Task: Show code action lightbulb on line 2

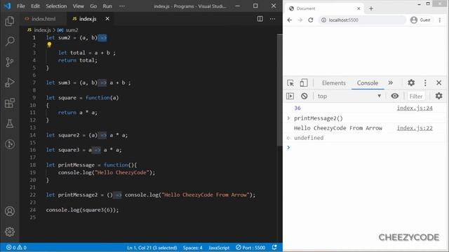Action: [x=49, y=45]
